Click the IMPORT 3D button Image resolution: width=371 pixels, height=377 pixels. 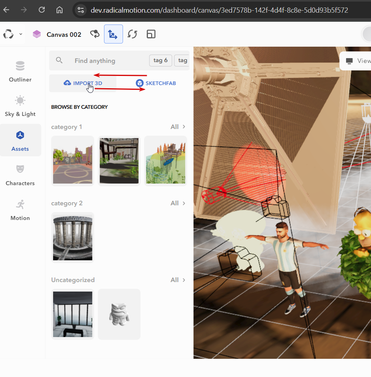coord(83,83)
